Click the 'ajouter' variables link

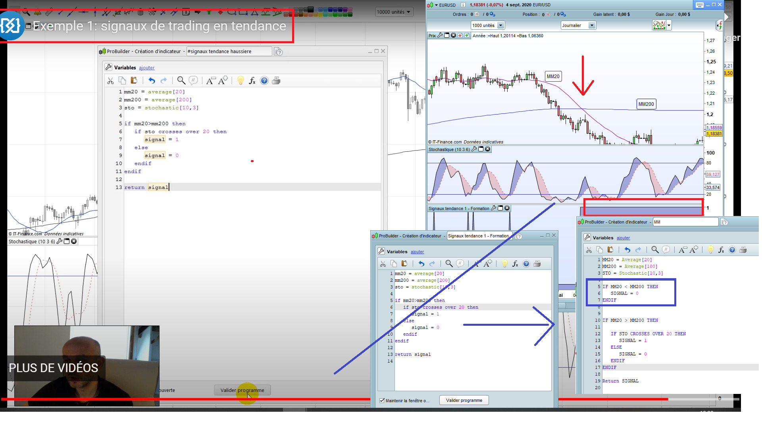coord(146,68)
